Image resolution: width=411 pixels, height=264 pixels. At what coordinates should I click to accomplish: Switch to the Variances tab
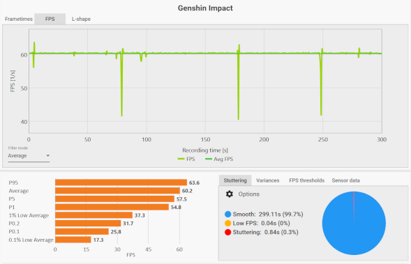[268, 180]
